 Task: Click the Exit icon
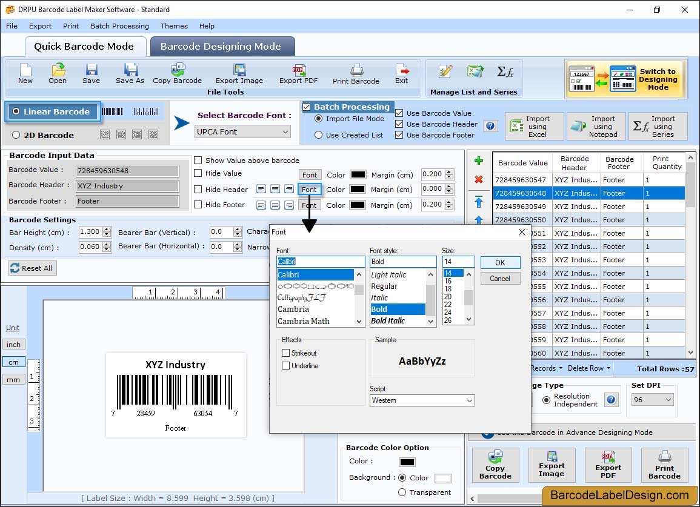click(402, 74)
